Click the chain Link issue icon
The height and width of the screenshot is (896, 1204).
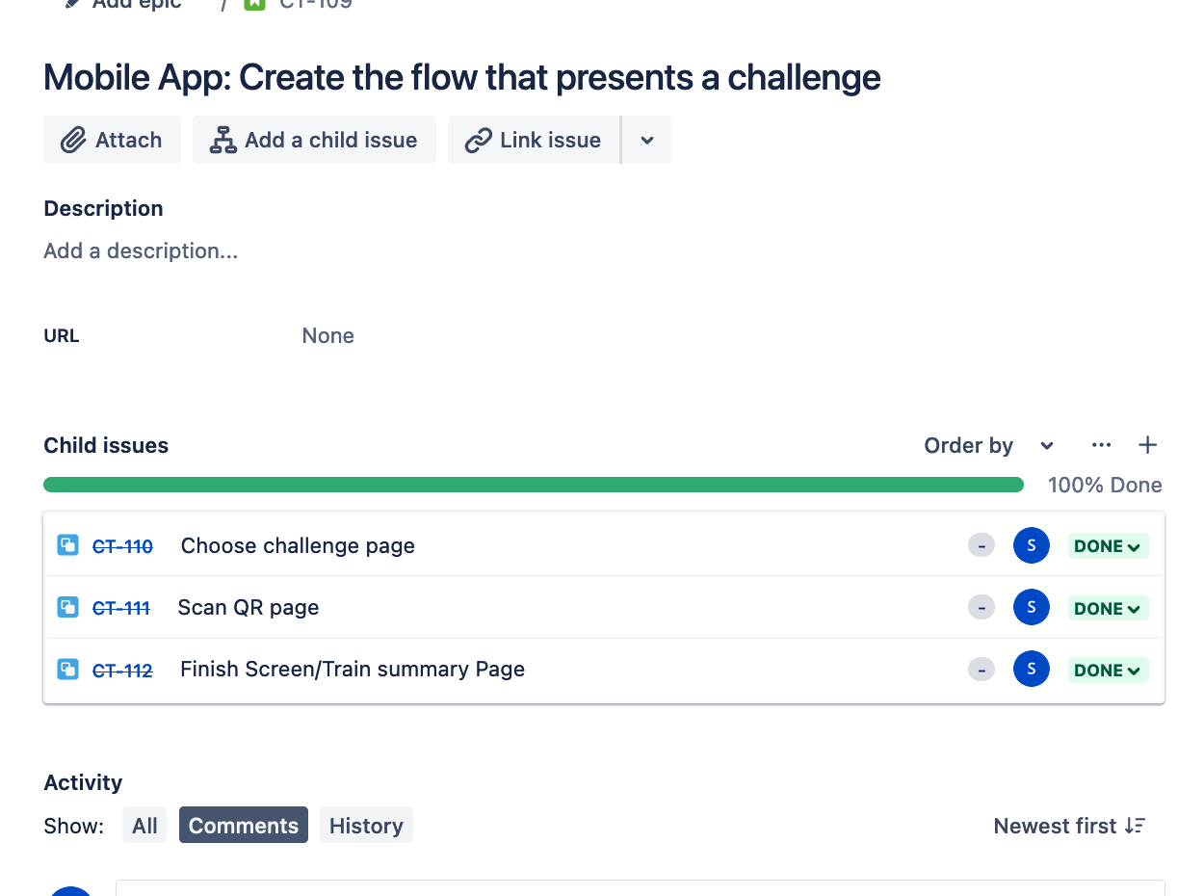479,140
